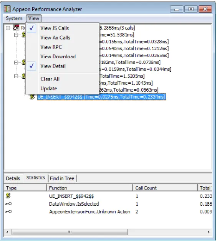The width and height of the screenshot is (217, 241).
Task: Click call count 1 for DataWindow.IsSelected
Action: tap(137, 204)
